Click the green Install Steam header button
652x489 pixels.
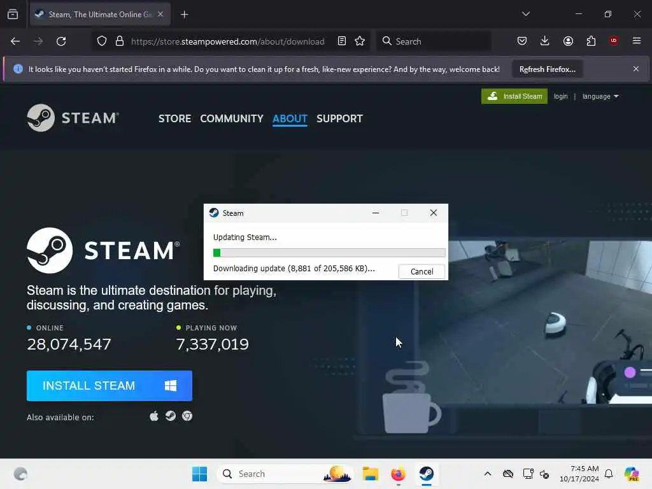coord(514,97)
